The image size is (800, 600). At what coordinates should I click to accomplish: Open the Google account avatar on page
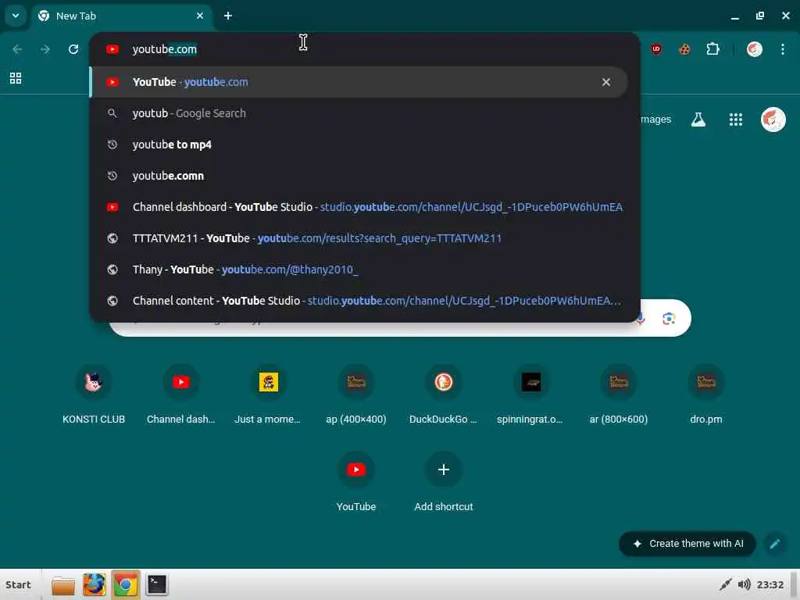point(773,120)
